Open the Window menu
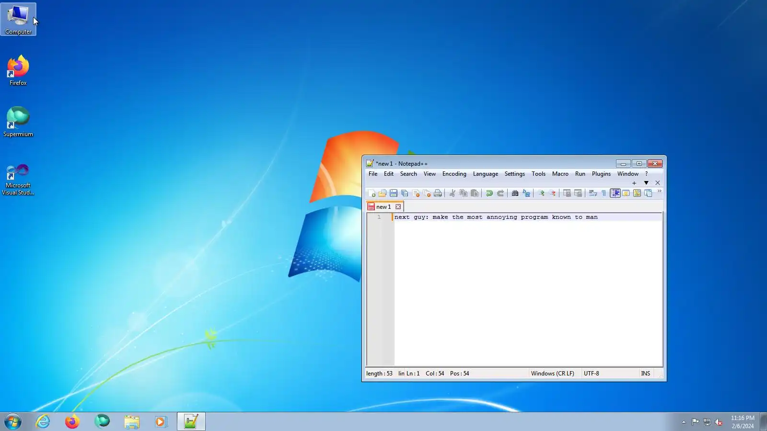 tap(628, 174)
